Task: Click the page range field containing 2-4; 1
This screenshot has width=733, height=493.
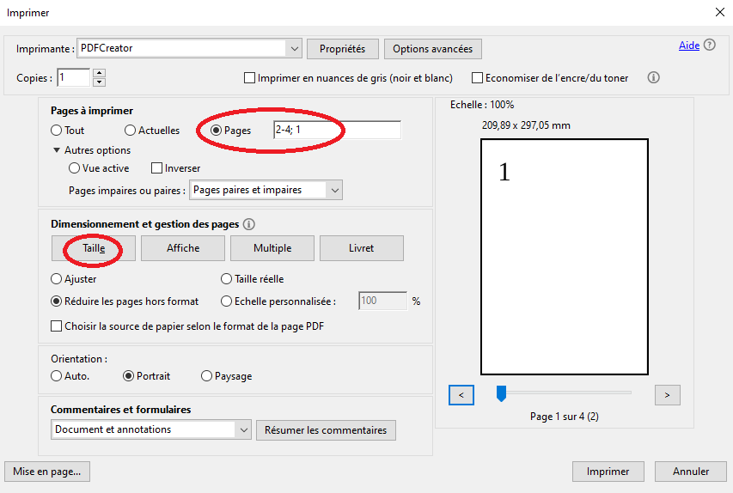Action: pos(337,130)
